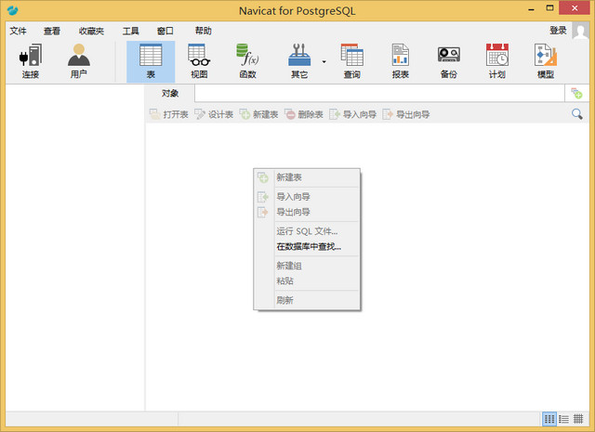Open the 其它 (Others) tools icon
The image size is (595, 432).
[x=299, y=61]
